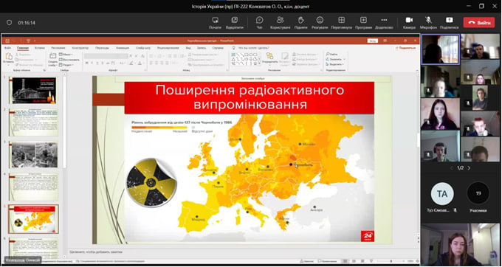Image resolution: width=502 pixels, height=267 pixels.
Task: Adjust the PowerPoint zoom slider
Action: tap(391, 261)
